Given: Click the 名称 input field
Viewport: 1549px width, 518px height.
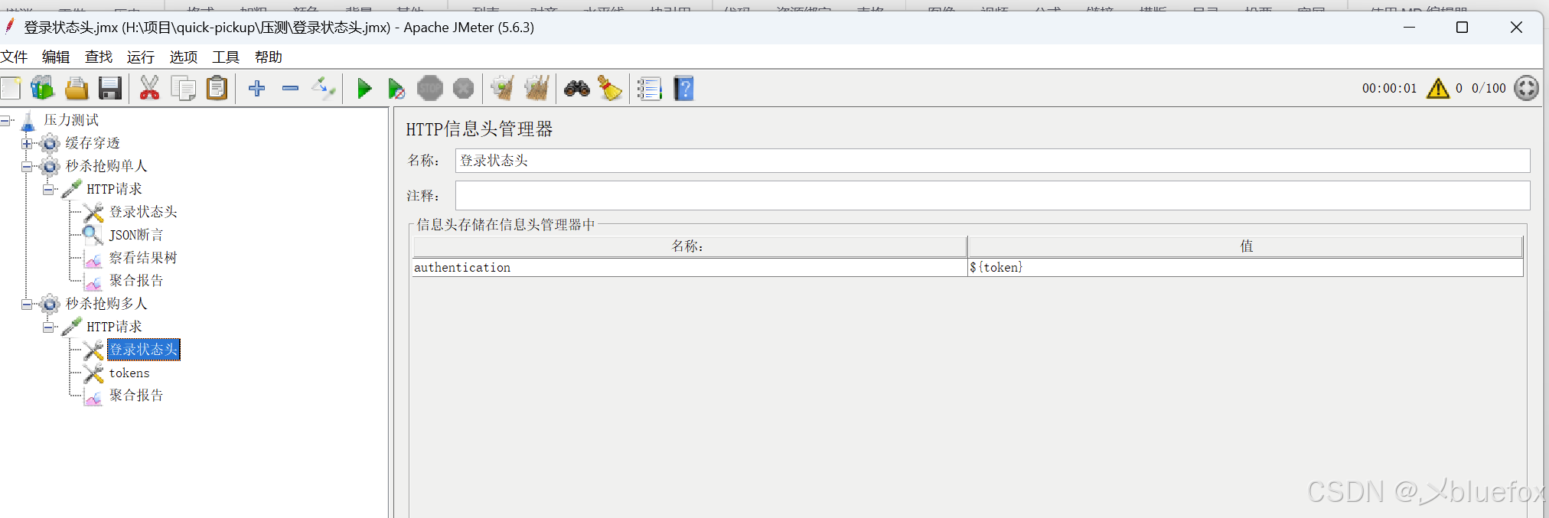Looking at the screenshot, I should (x=992, y=161).
